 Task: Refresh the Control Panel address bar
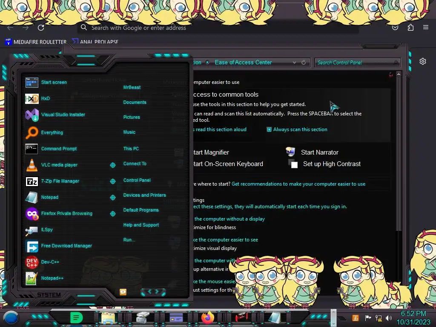point(304,63)
